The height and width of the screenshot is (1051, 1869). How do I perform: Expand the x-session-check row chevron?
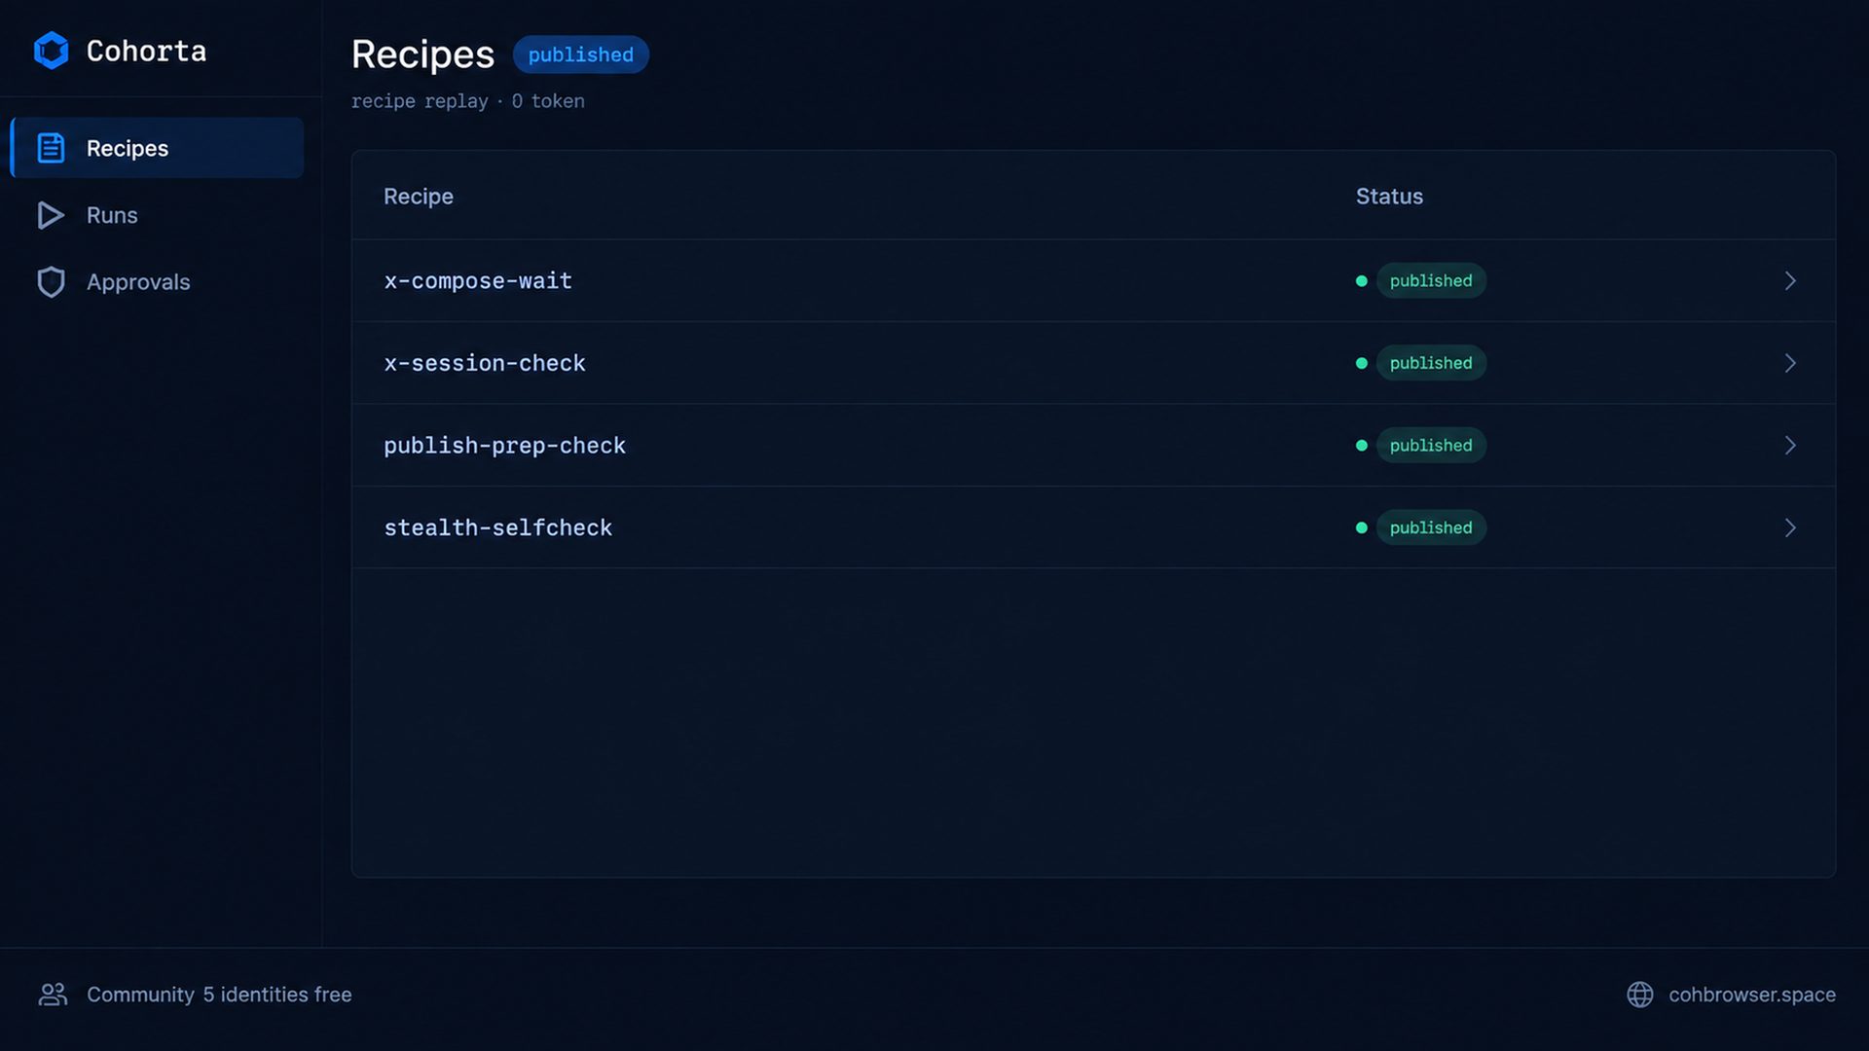point(1790,363)
